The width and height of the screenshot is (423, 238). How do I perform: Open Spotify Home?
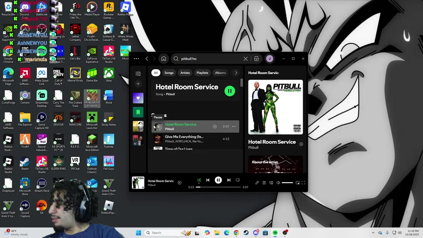click(164, 59)
